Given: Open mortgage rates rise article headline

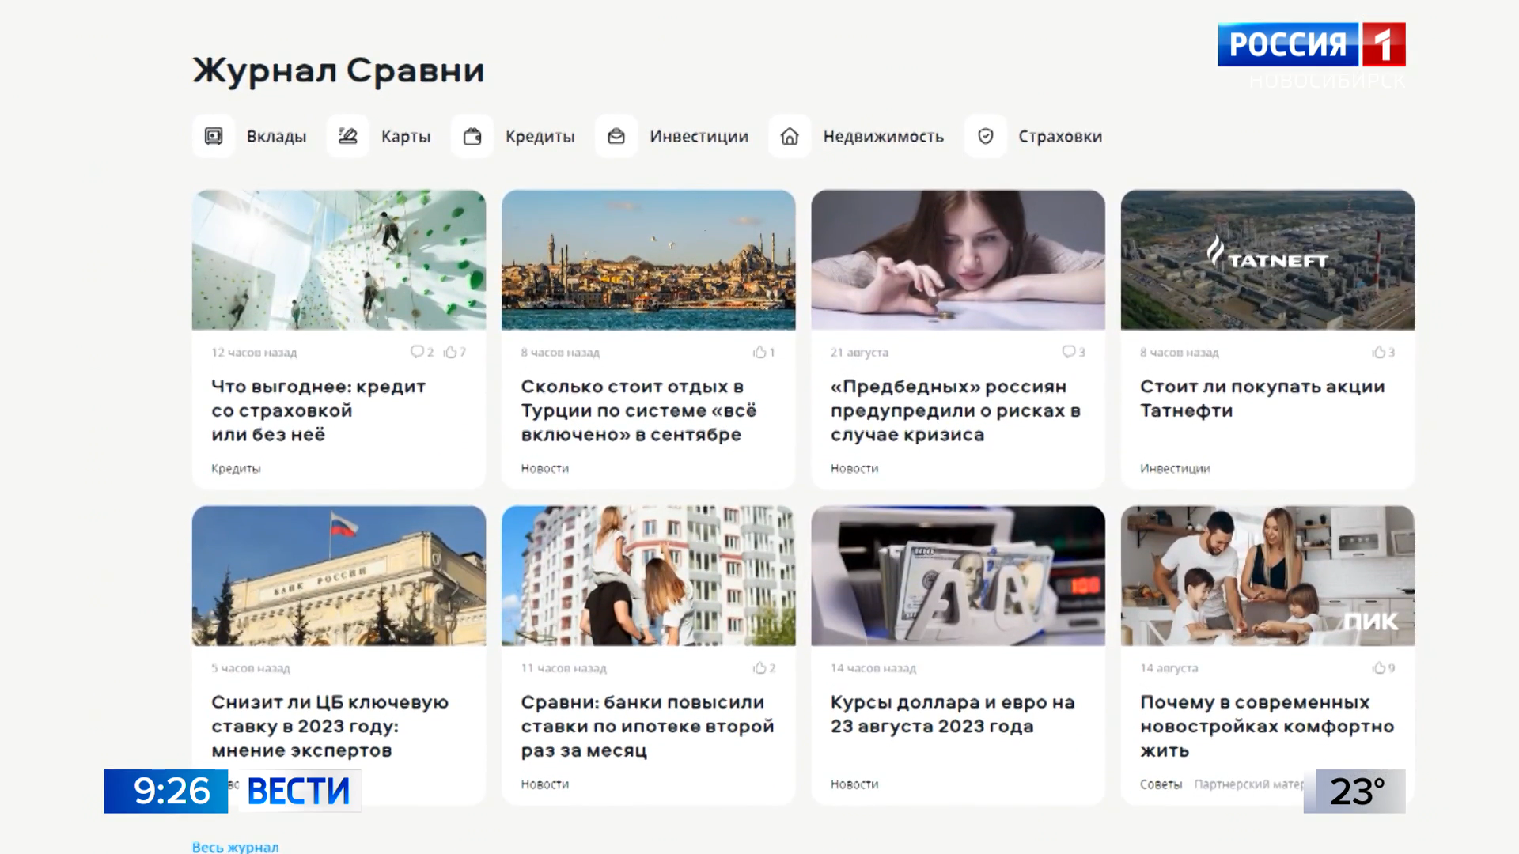Looking at the screenshot, I should (x=646, y=726).
